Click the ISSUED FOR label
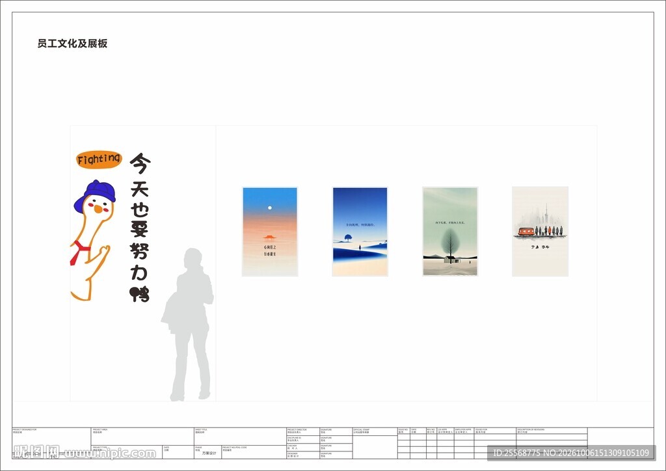Image resolution: width=666 pixels, height=471 pixels. pos(482,430)
